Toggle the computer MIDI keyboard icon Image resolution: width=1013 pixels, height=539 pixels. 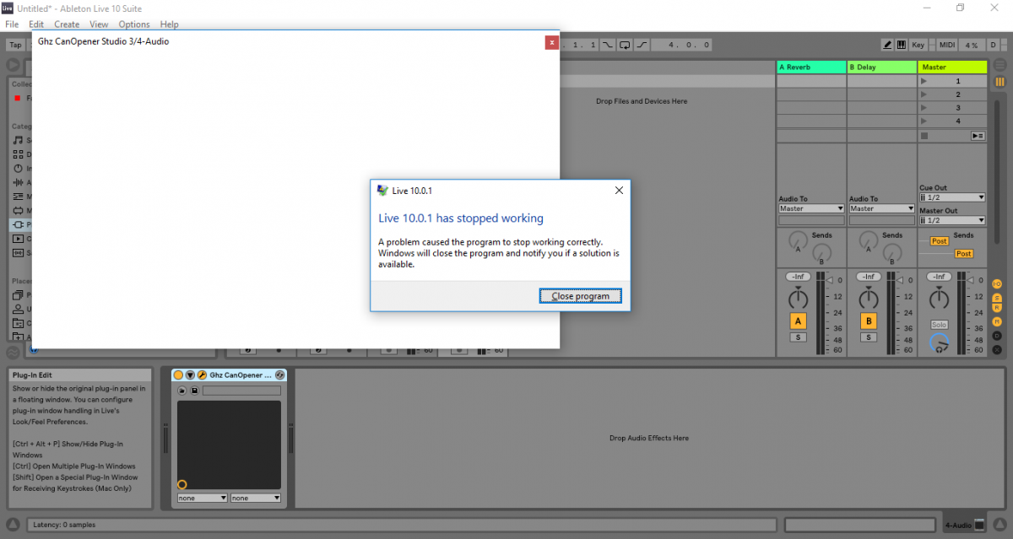[901, 45]
